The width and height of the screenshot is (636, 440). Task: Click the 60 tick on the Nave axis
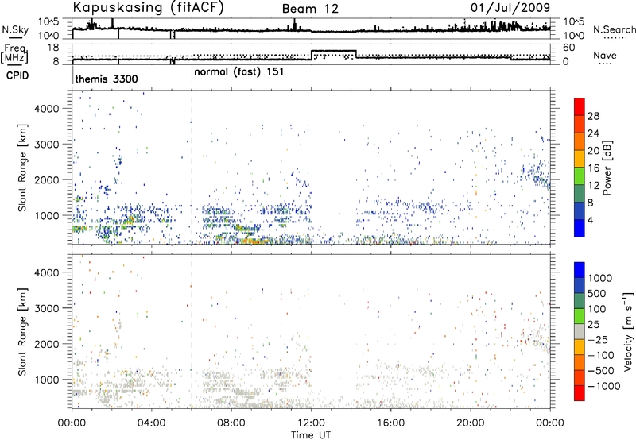(x=569, y=47)
